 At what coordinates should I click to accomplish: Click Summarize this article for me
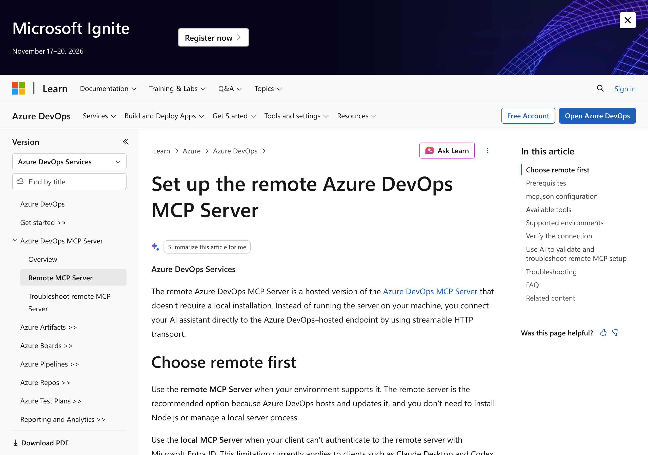coord(207,247)
